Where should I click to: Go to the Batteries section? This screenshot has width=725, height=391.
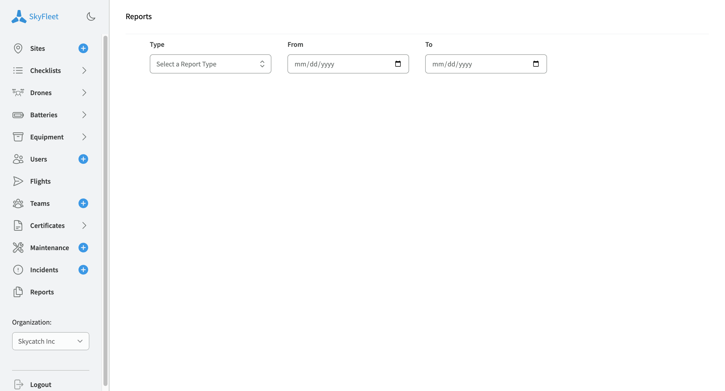[x=44, y=115]
